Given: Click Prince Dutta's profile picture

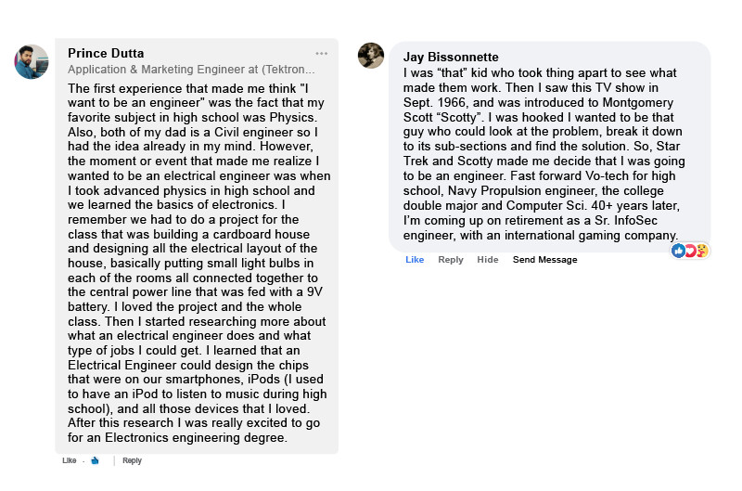Looking at the screenshot, I should [32, 61].
